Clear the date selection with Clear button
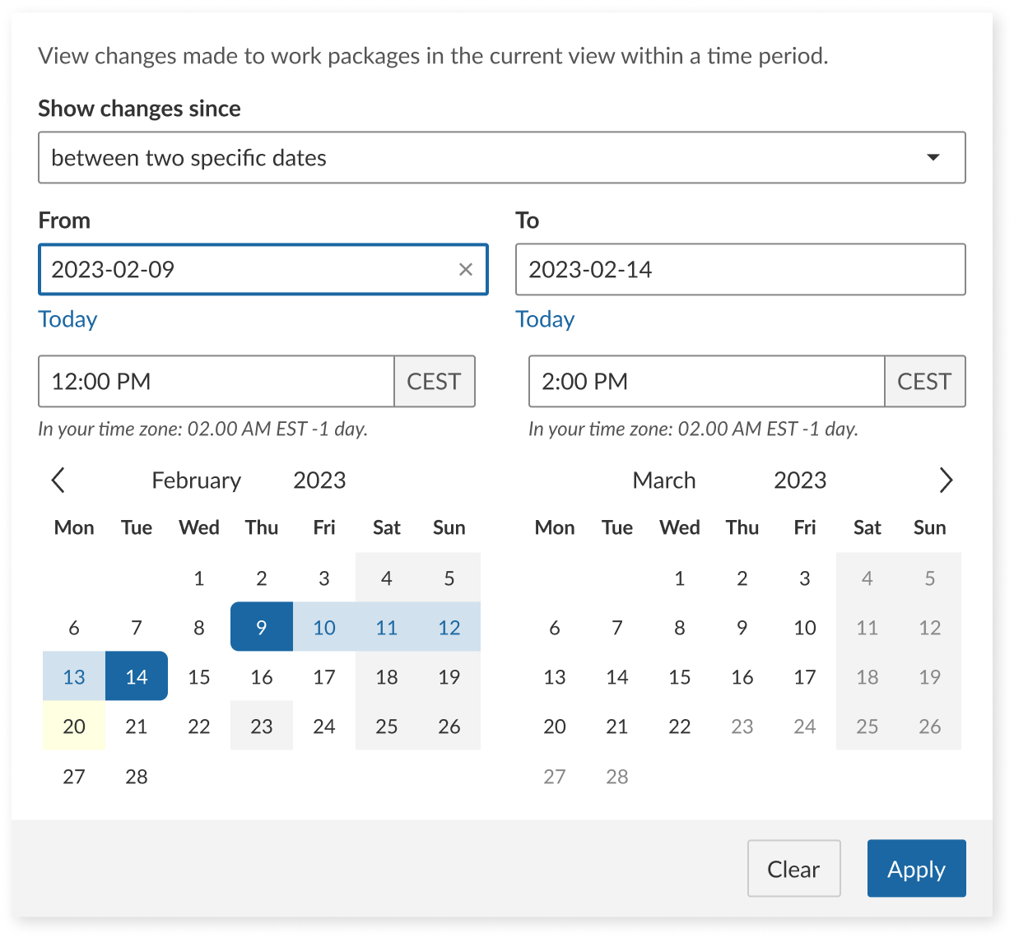Image resolution: width=1014 pixels, height=938 pixels. (x=793, y=868)
